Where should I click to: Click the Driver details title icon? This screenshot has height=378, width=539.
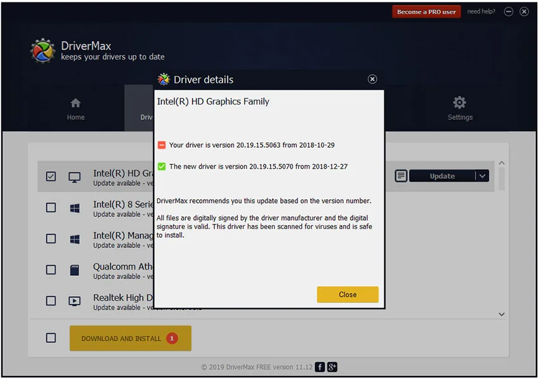(x=164, y=79)
